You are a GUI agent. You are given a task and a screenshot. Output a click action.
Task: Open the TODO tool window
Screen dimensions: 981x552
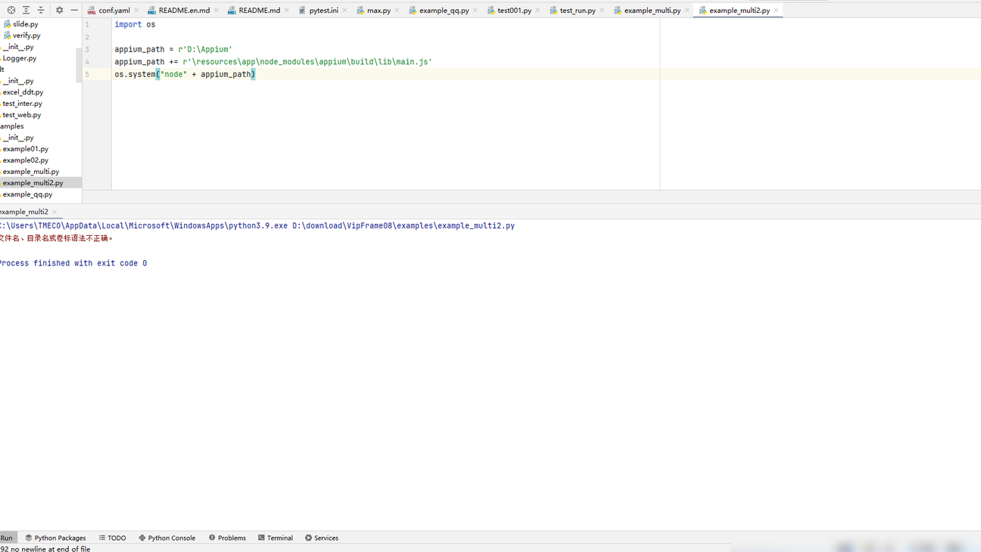[112, 538]
